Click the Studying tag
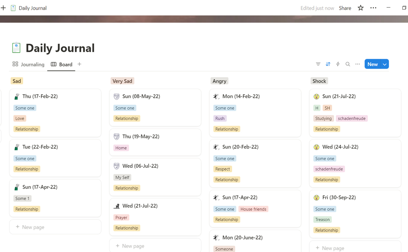The image size is (408, 252). (324, 119)
